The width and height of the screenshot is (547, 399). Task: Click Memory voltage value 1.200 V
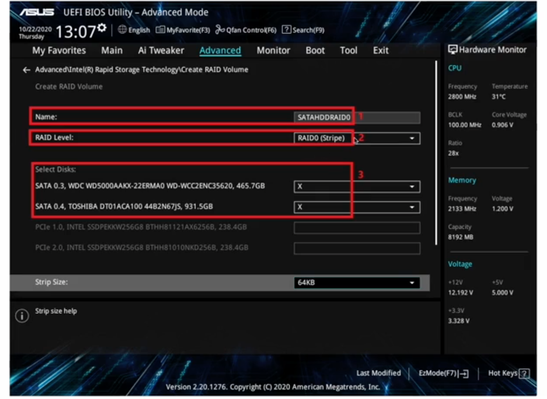tap(502, 209)
